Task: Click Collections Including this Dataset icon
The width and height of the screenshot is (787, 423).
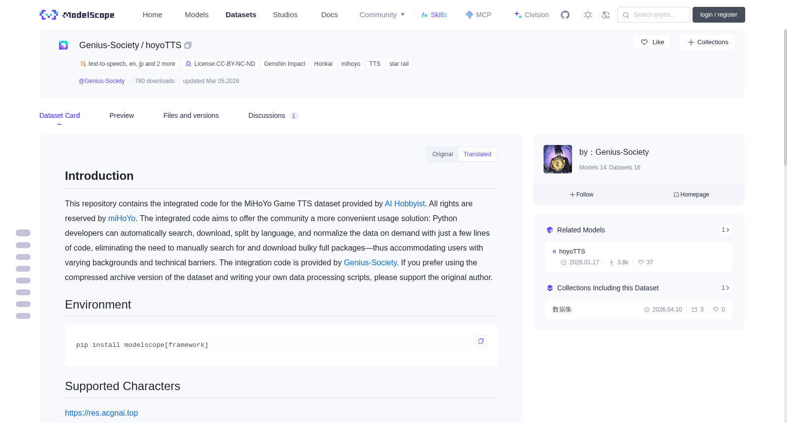Action: pyautogui.click(x=550, y=288)
